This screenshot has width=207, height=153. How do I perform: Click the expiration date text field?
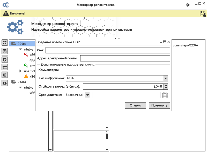pos(126,95)
